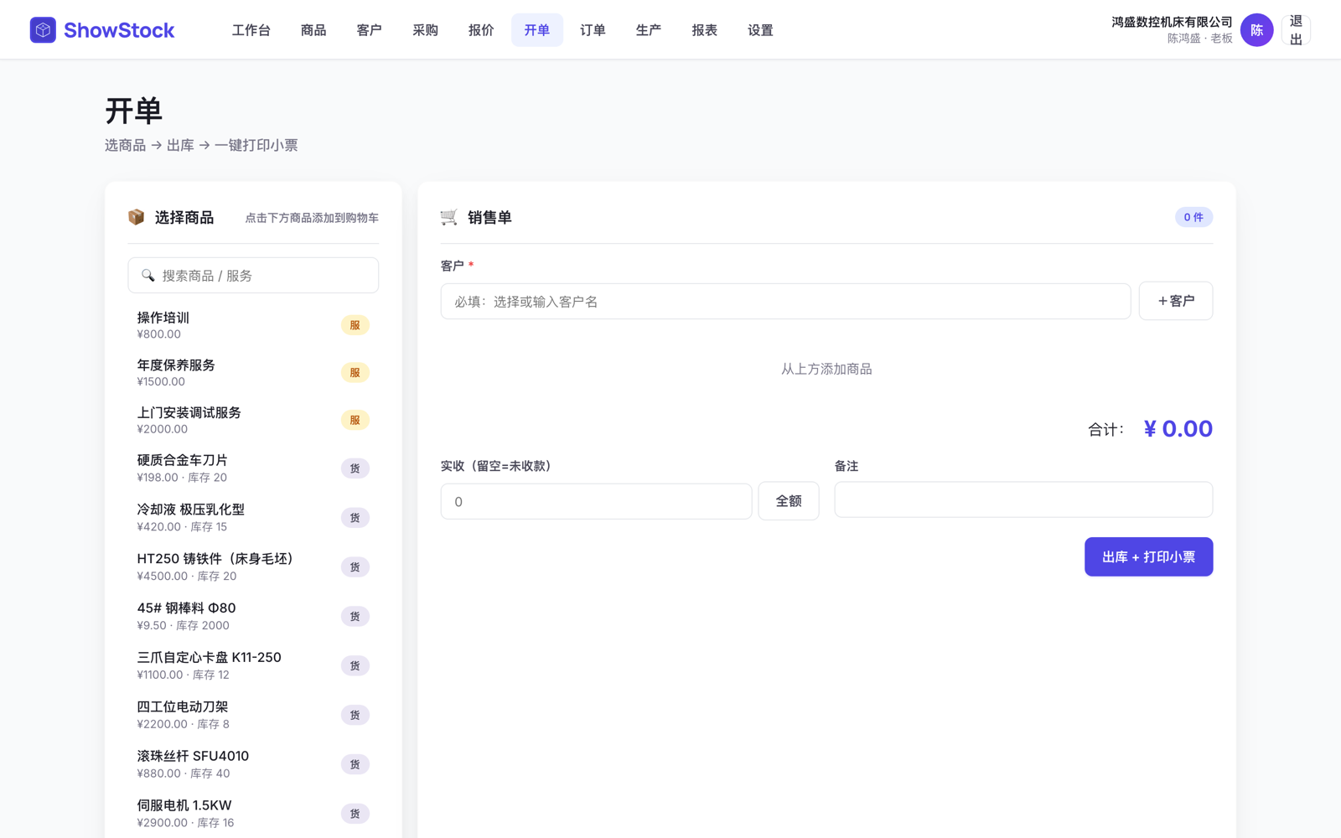Add 硬质合金车刀片 to the cart
Screen dimensions: 1341x838
253,468
